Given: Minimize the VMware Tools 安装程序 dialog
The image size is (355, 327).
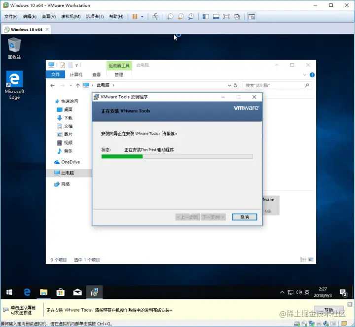Looking at the screenshot, I should pyautogui.click(x=223, y=97).
